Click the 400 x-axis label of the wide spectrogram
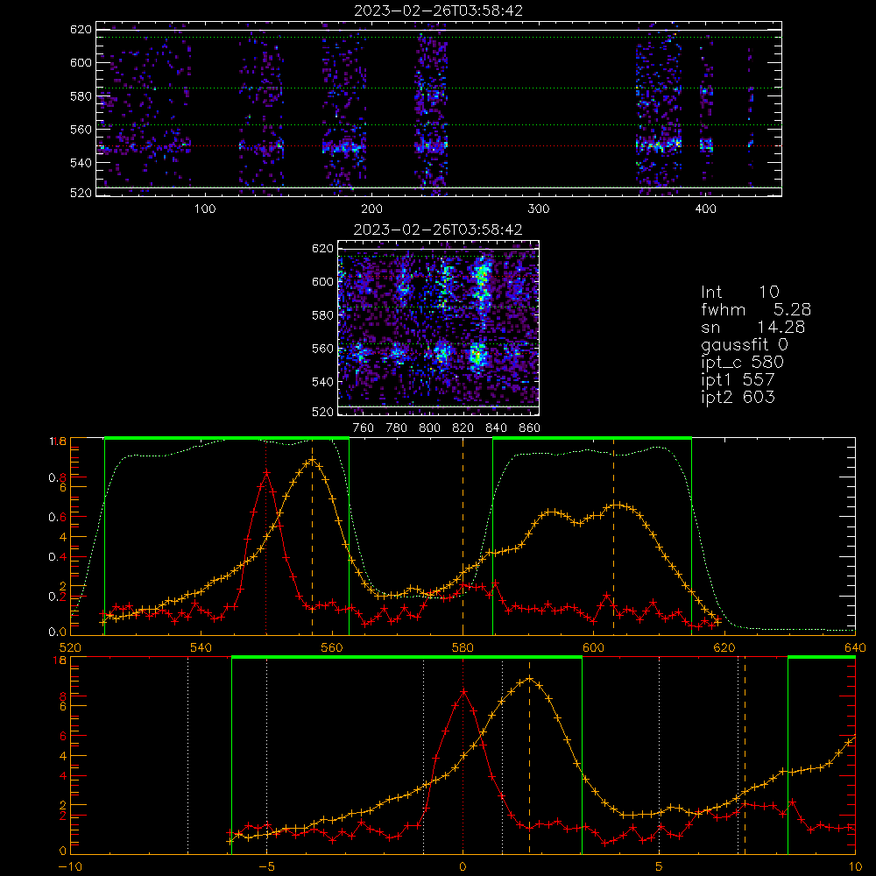The width and height of the screenshot is (876, 876). tap(705, 209)
